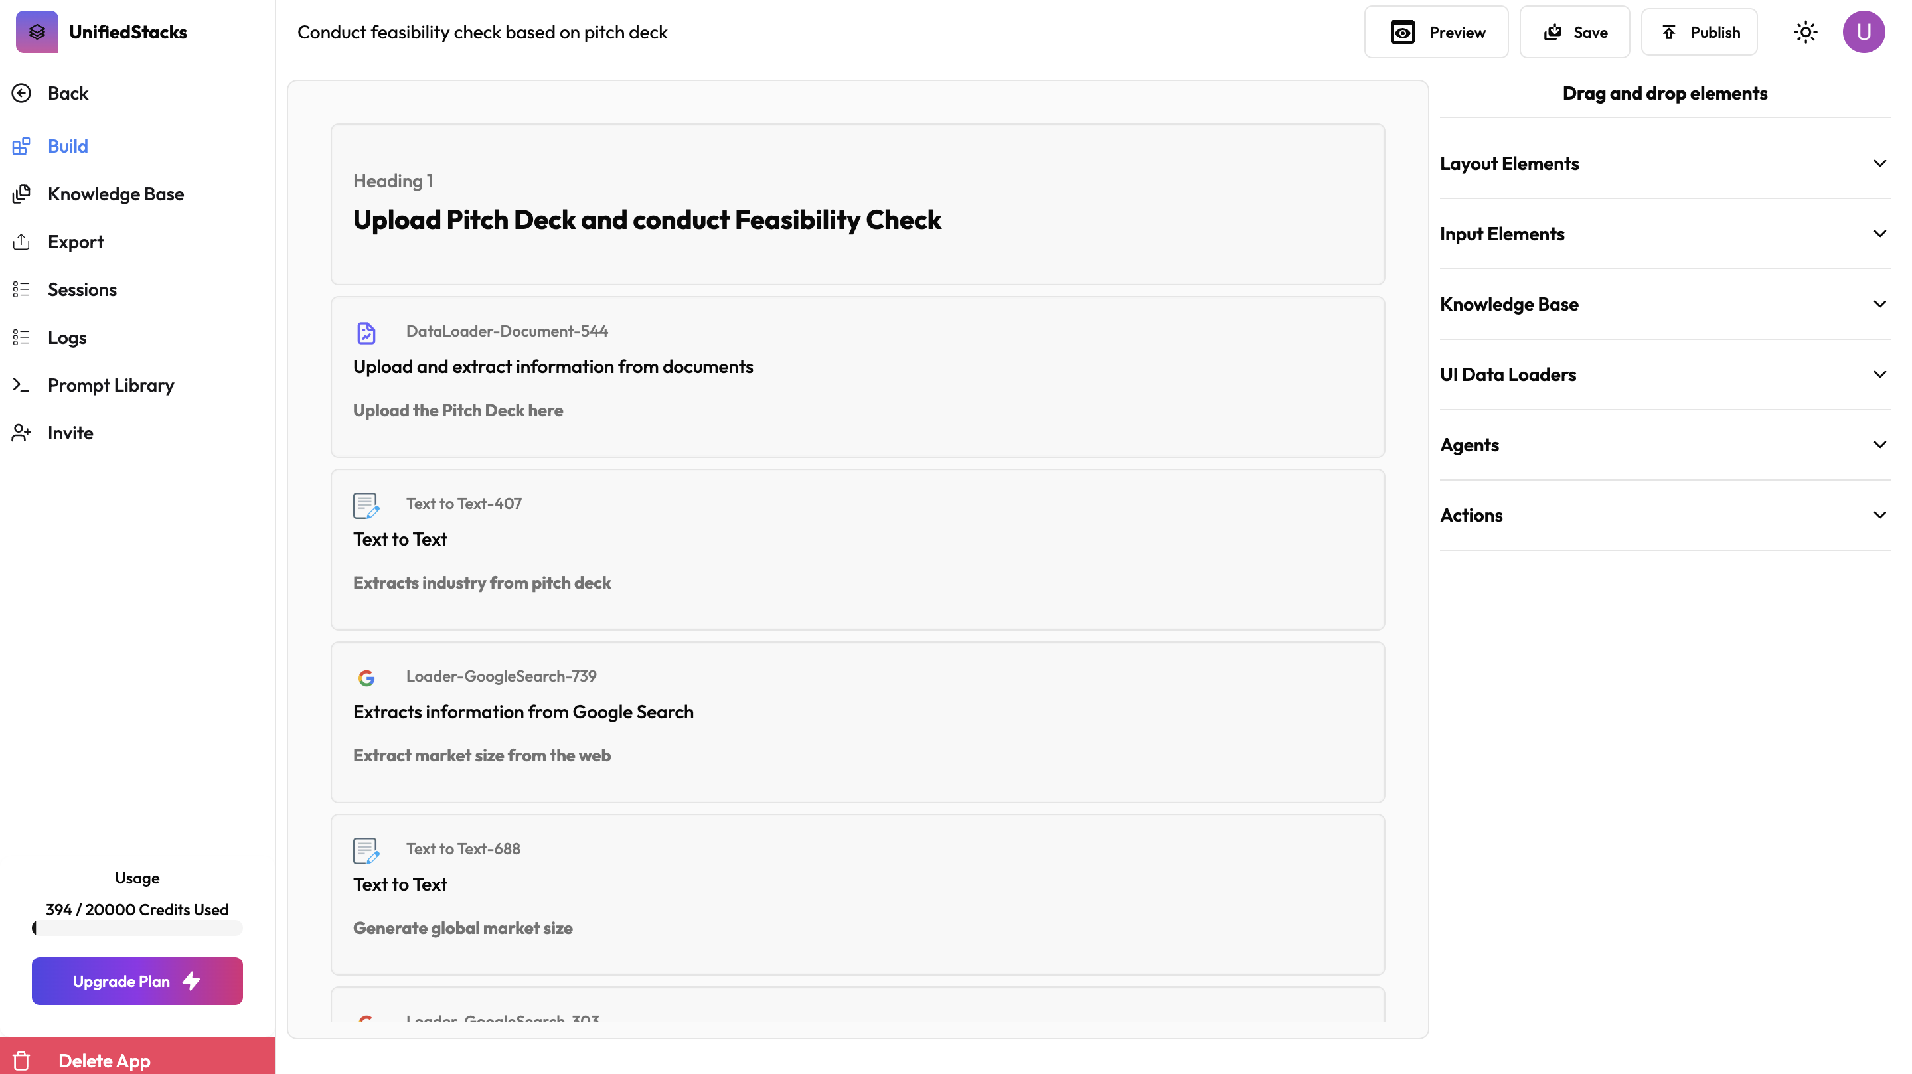Click the Text to Text-688 icon

366,850
